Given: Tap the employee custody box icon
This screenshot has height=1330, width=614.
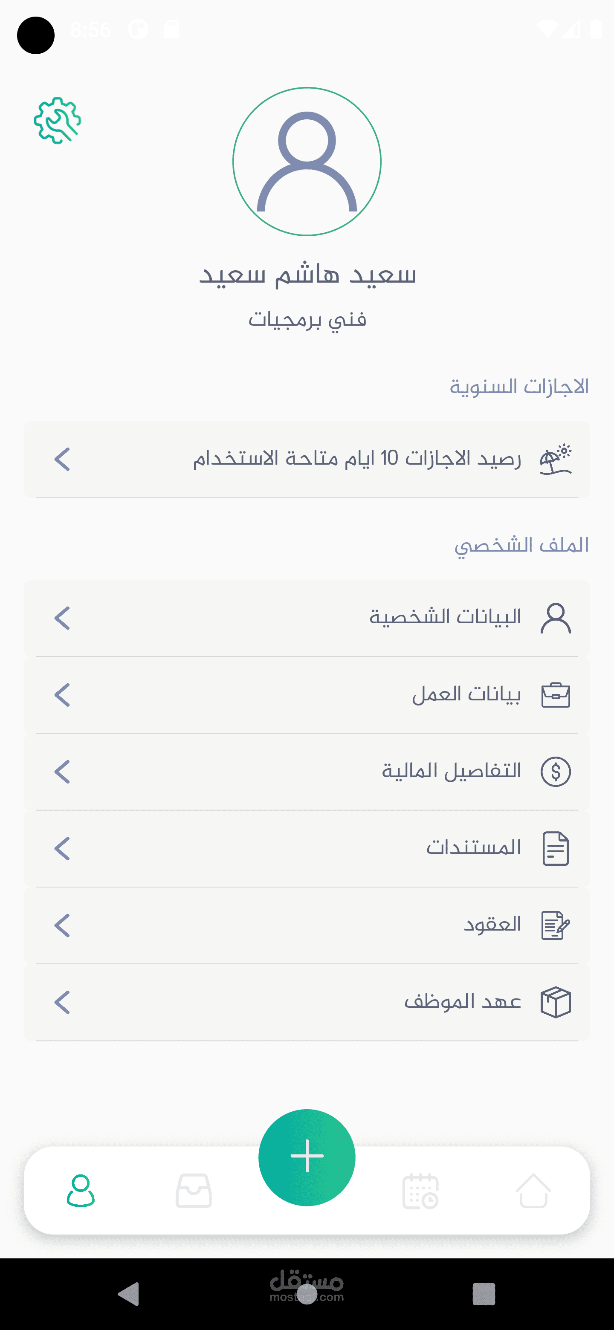Looking at the screenshot, I should click(x=555, y=1002).
